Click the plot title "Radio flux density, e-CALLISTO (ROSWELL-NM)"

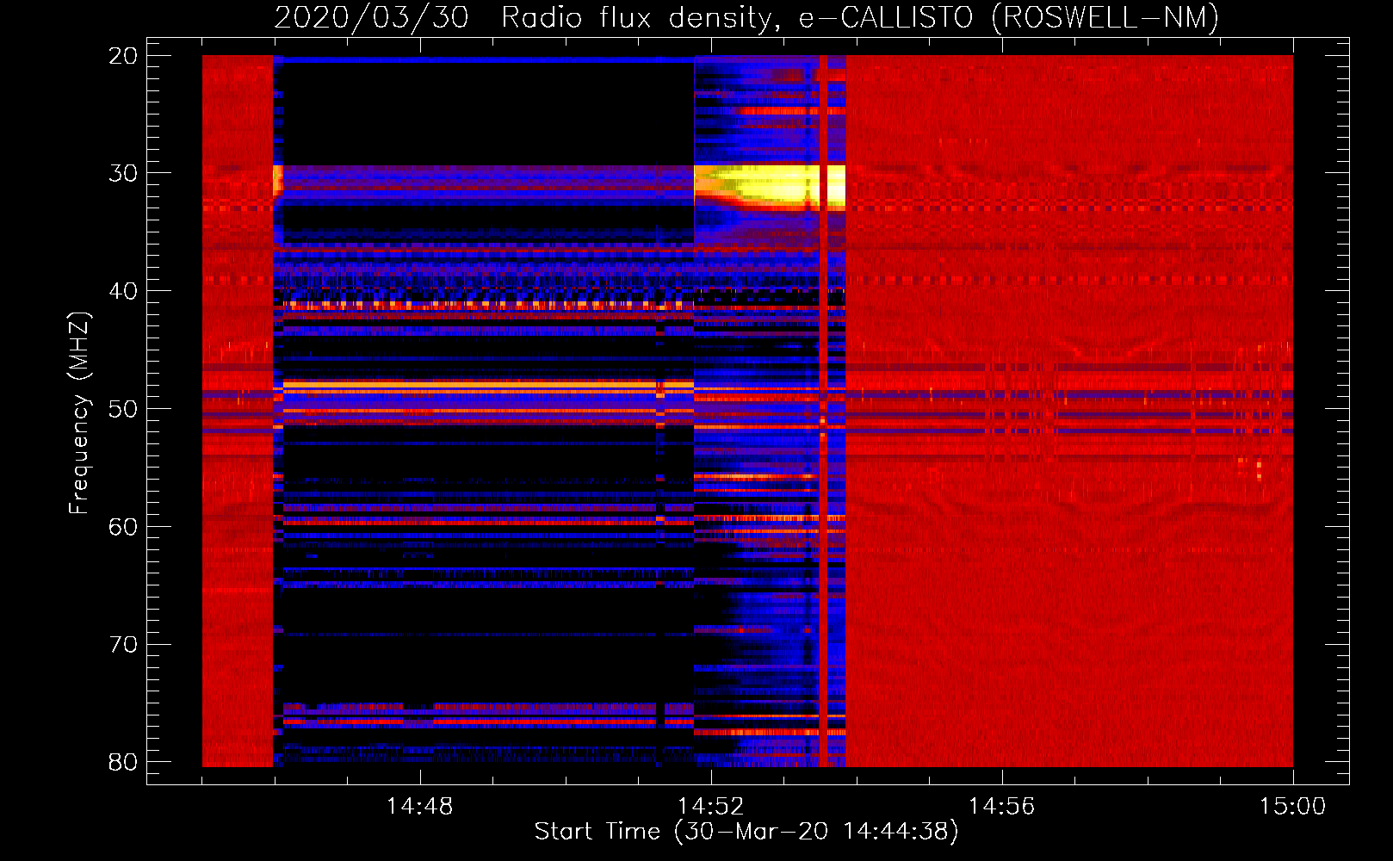click(860, 17)
